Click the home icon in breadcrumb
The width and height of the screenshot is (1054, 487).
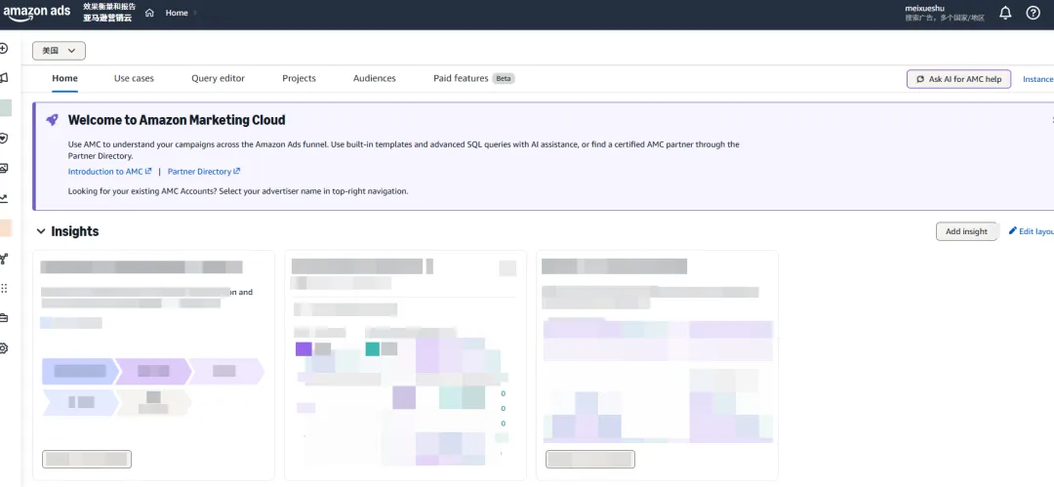point(150,13)
